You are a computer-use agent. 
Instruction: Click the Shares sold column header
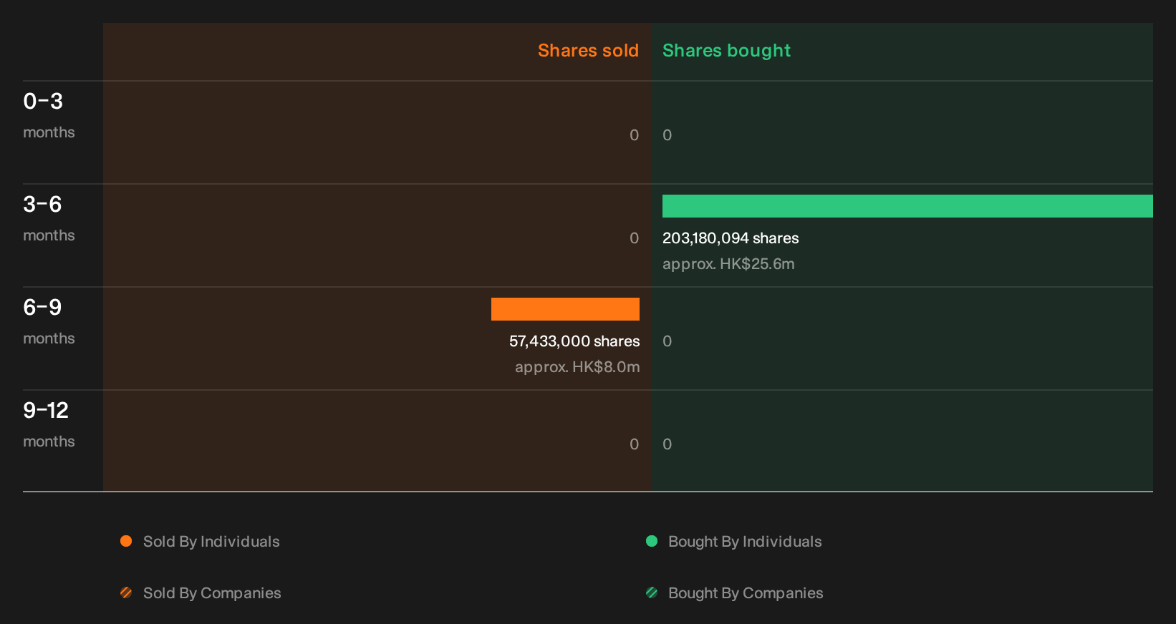click(x=588, y=51)
